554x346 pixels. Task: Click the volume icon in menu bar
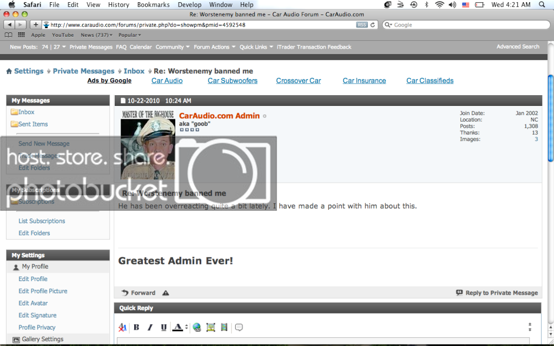click(452, 4)
